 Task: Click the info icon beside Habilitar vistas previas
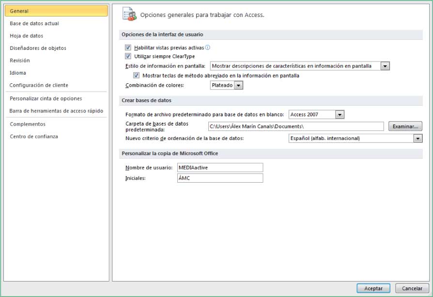click(208, 47)
